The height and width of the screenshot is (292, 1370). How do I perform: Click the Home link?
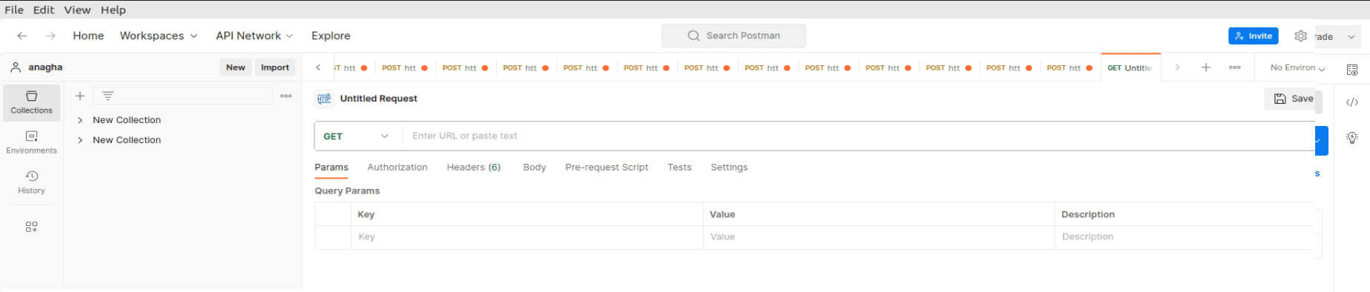pyautogui.click(x=88, y=36)
